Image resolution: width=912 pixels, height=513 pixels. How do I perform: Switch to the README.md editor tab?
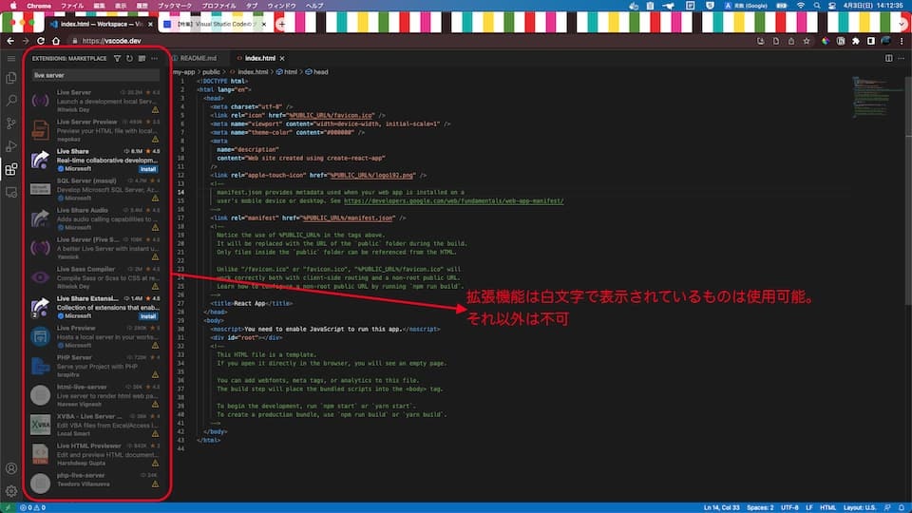198,58
